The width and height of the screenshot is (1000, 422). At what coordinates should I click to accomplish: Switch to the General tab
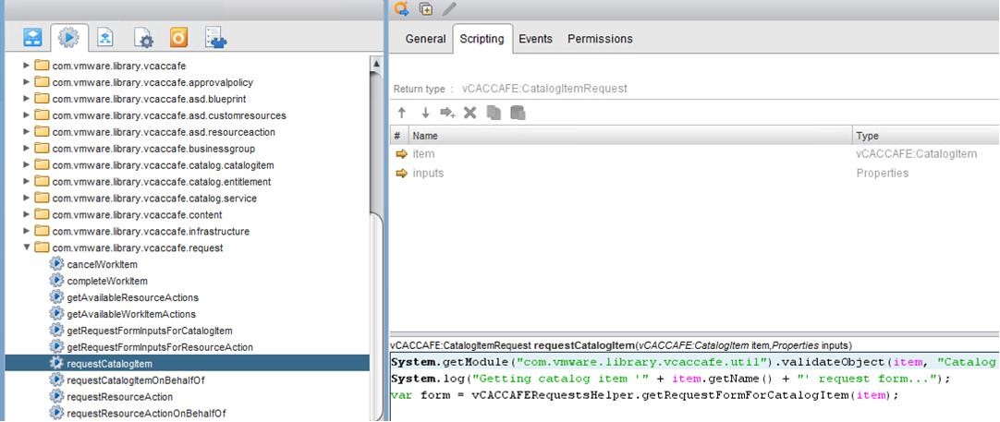coord(425,39)
